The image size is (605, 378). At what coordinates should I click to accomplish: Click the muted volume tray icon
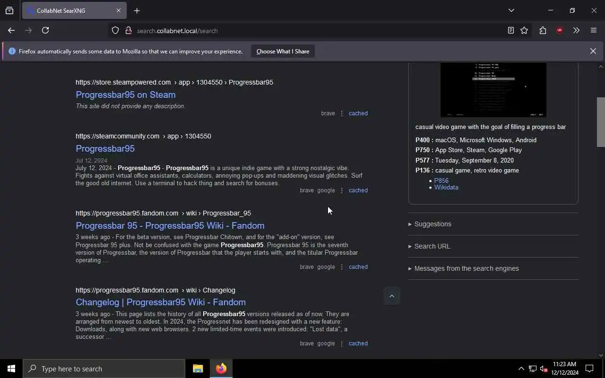[544, 369]
